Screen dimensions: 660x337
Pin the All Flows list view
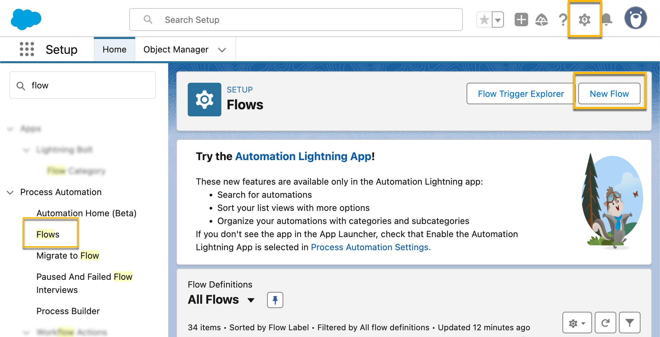click(x=275, y=300)
